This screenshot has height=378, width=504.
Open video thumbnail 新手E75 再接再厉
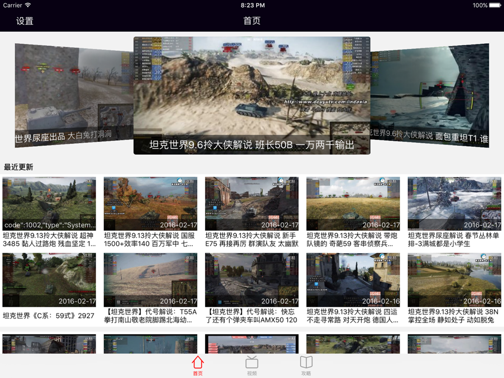click(251, 204)
